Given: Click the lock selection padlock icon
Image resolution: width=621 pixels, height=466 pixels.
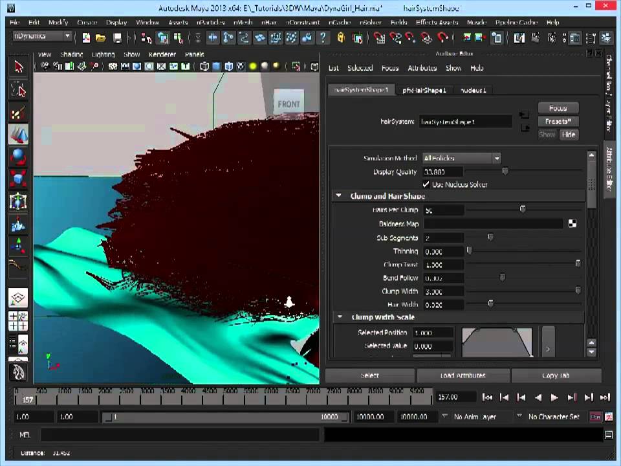Looking at the screenshot, I should [341, 38].
